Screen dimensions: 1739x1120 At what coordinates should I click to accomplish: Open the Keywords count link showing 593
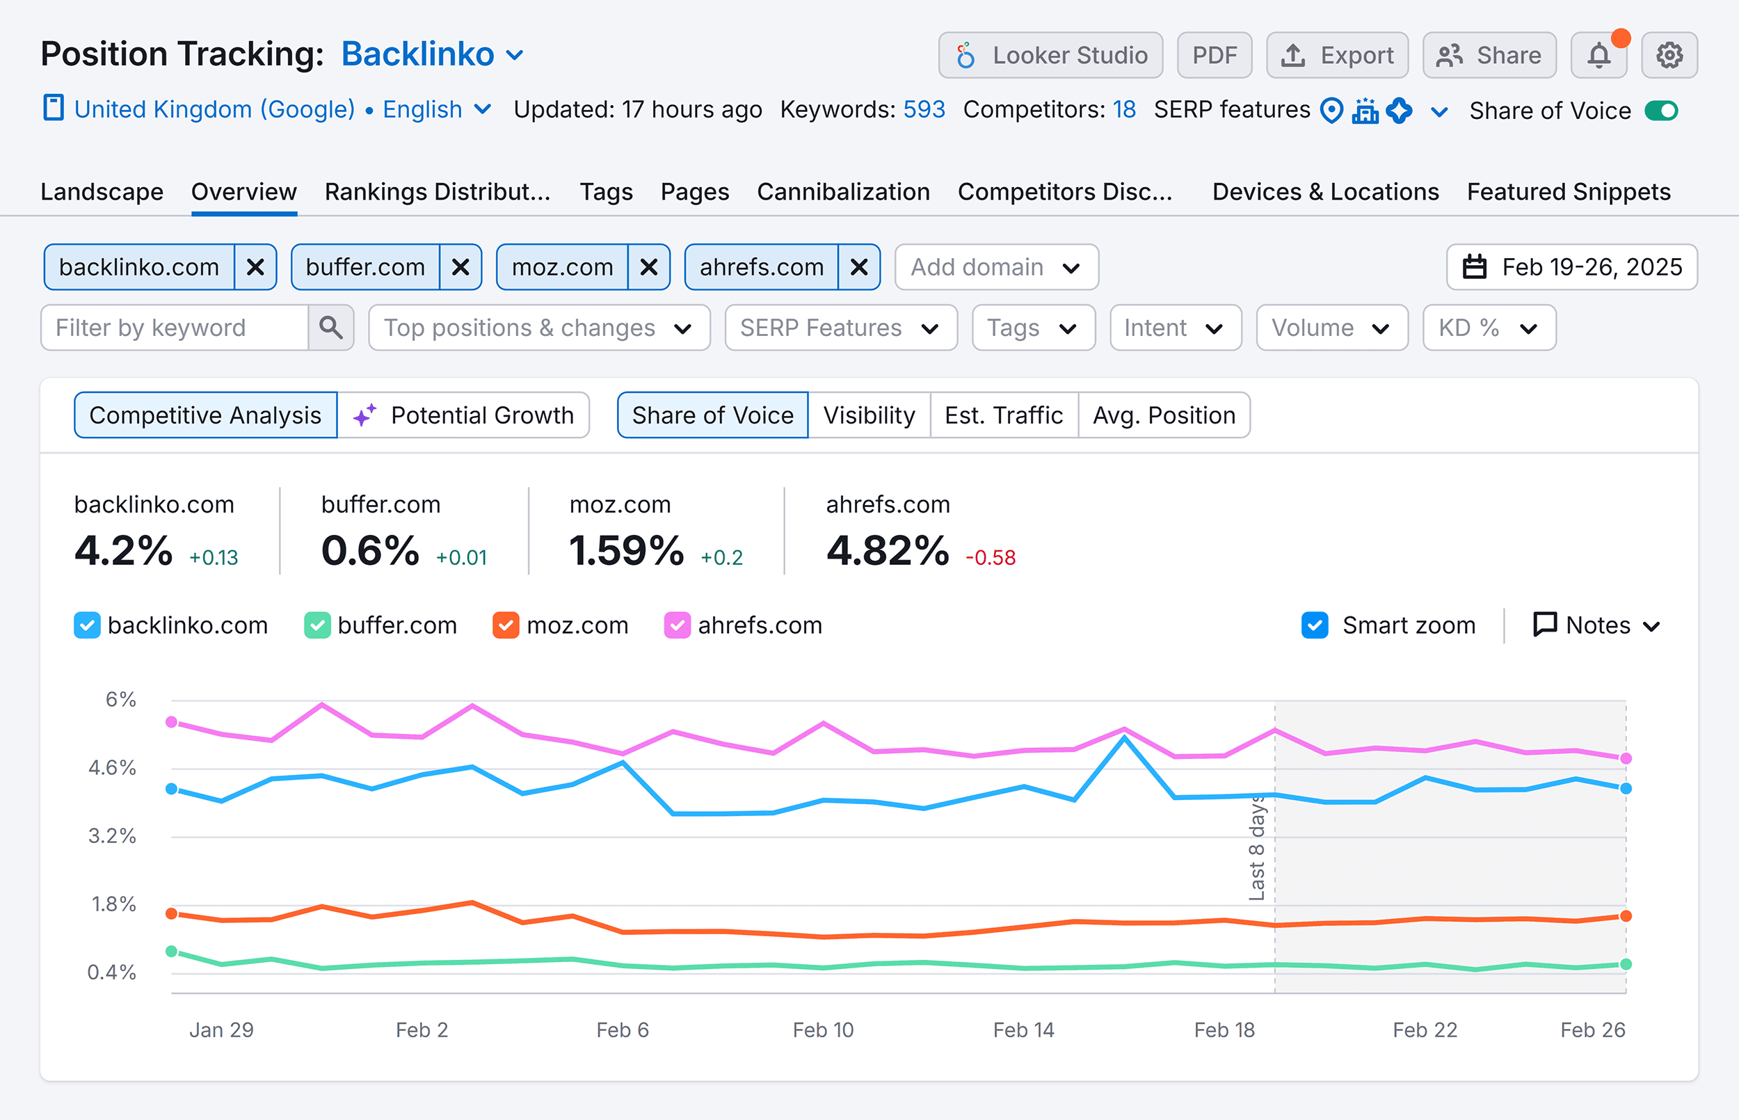(924, 110)
